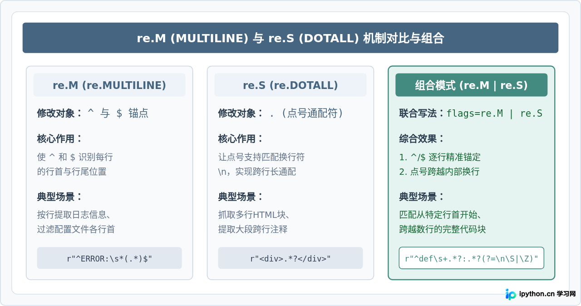
Task: Click "典型场景：" heading in the 组合模式 card
Action: [x=422, y=197]
